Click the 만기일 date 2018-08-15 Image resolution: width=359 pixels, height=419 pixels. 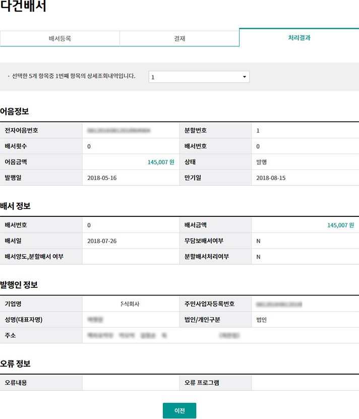271,178
